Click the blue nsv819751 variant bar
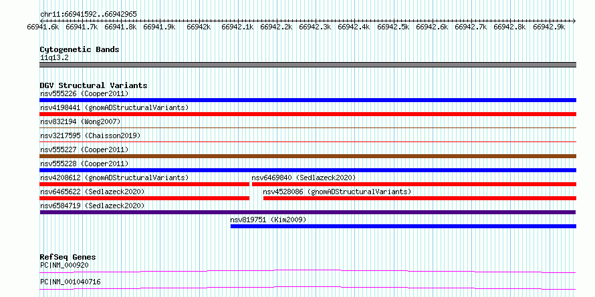This screenshot has width=595, height=297. click(x=403, y=226)
